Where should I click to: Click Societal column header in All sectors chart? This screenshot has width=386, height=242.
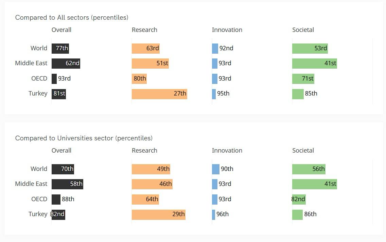pos(303,30)
